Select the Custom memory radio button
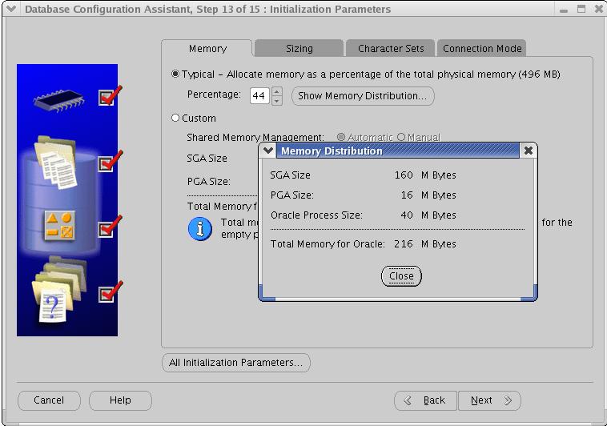Screen dimensions: 607x426 point(175,118)
